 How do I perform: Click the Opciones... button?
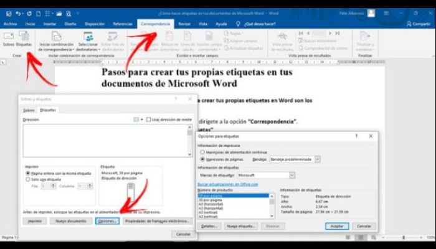click(107, 221)
